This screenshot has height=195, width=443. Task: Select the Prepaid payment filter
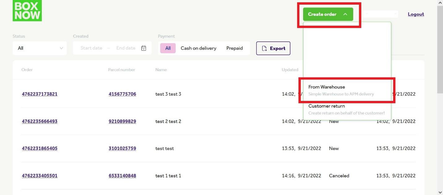point(234,48)
